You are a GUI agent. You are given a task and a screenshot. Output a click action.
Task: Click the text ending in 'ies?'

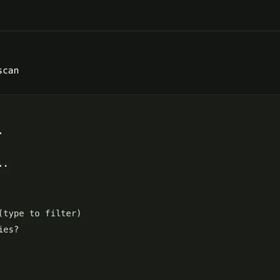point(9,229)
